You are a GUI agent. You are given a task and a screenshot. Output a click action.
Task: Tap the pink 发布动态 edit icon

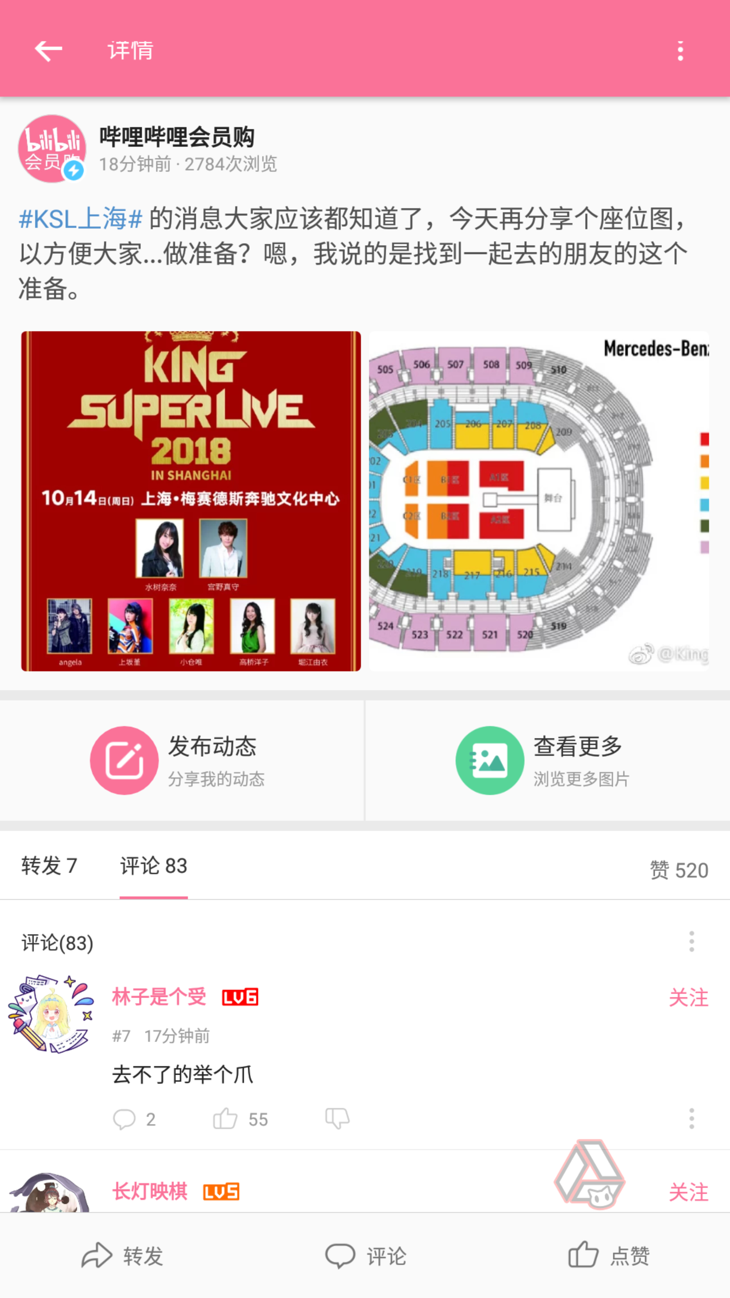point(124,760)
